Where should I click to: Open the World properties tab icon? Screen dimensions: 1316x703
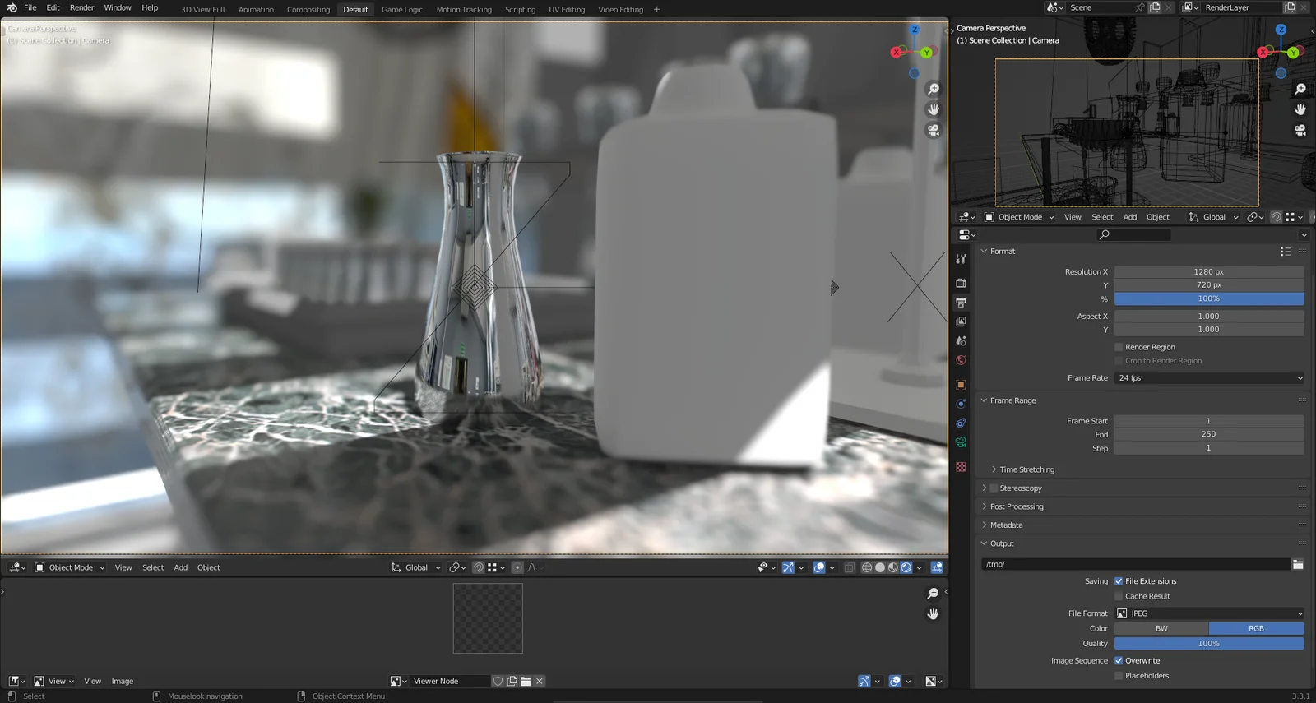(x=961, y=360)
